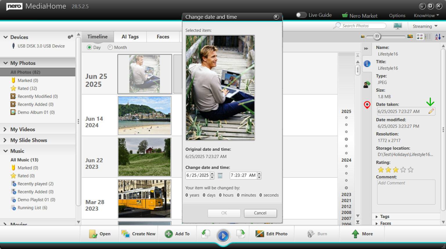Select the Month radio button
446x249 pixels.
click(x=110, y=47)
